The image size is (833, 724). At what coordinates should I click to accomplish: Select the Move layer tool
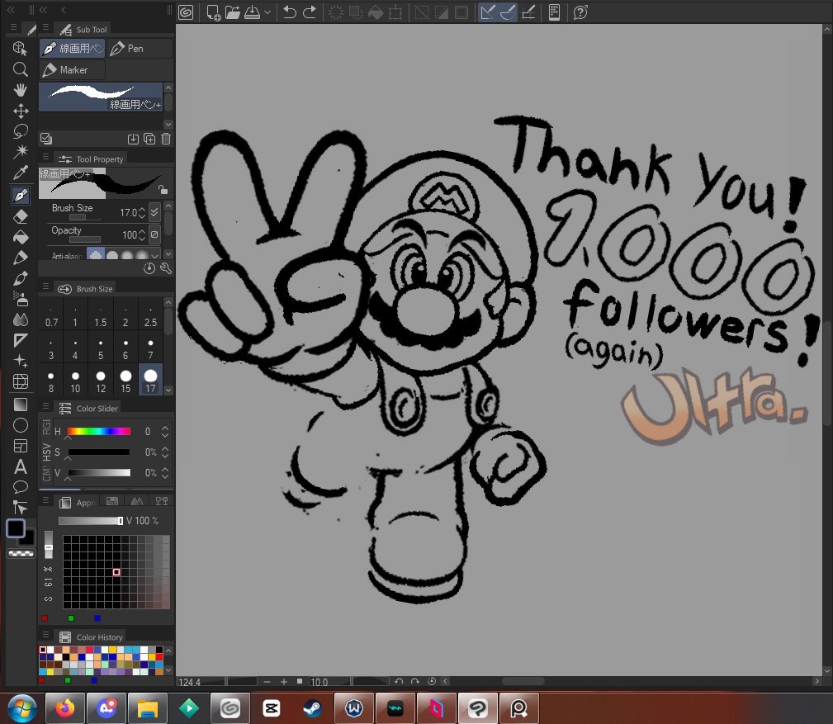coord(20,111)
